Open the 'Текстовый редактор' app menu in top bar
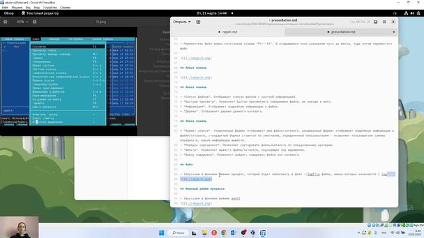The image size is (424, 238). [40, 13]
